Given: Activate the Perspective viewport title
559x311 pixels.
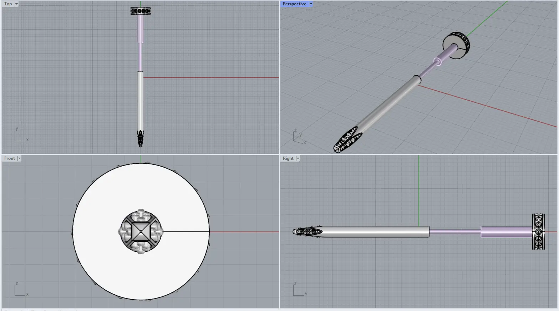Looking at the screenshot, I should click(x=294, y=4).
